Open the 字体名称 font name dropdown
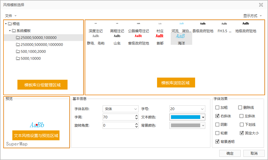This screenshot has width=268, height=160. [x=136, y=109]
